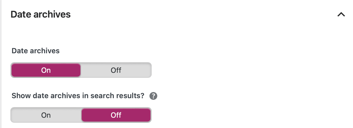Click the Date archives field label
The width and height of the screenshot is (353, 128).
point(36,51)
